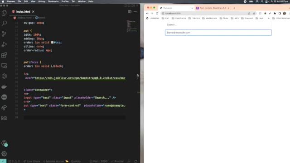
Task: Open Source Control view in activity bar
Action: (x=4, y=34)
